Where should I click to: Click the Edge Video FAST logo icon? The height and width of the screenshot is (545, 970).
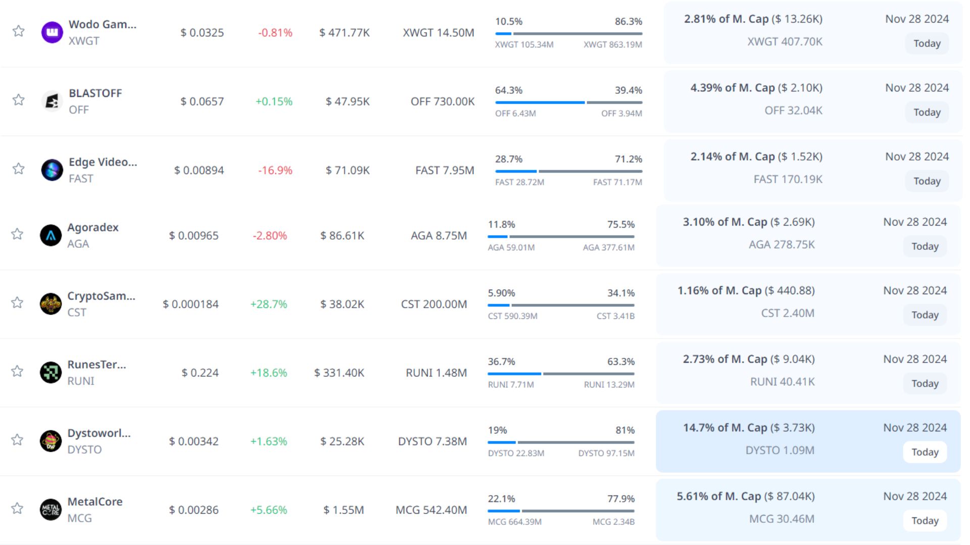(52, 170)
